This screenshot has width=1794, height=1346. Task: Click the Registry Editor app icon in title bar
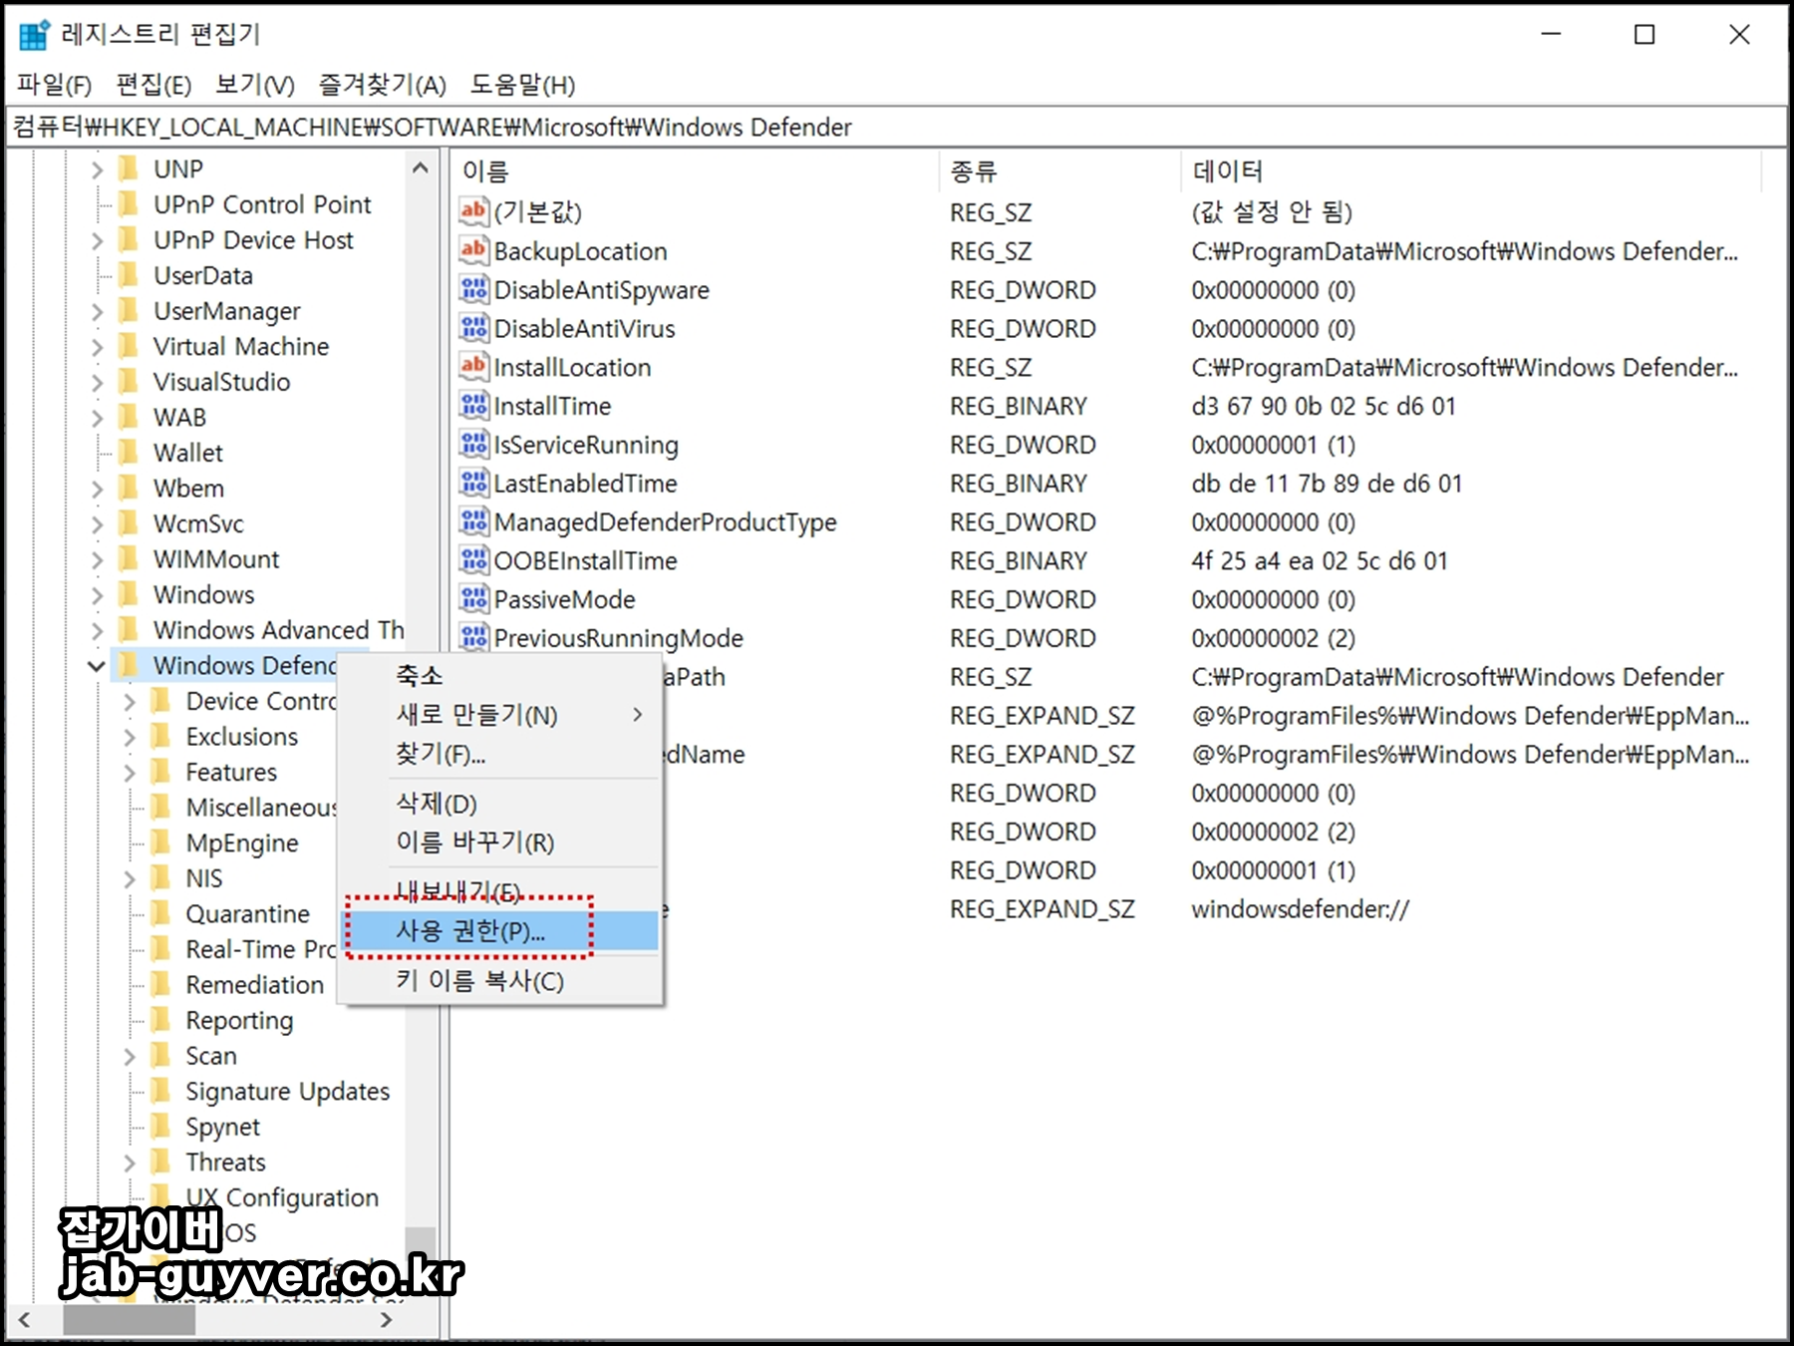[34, 35]
